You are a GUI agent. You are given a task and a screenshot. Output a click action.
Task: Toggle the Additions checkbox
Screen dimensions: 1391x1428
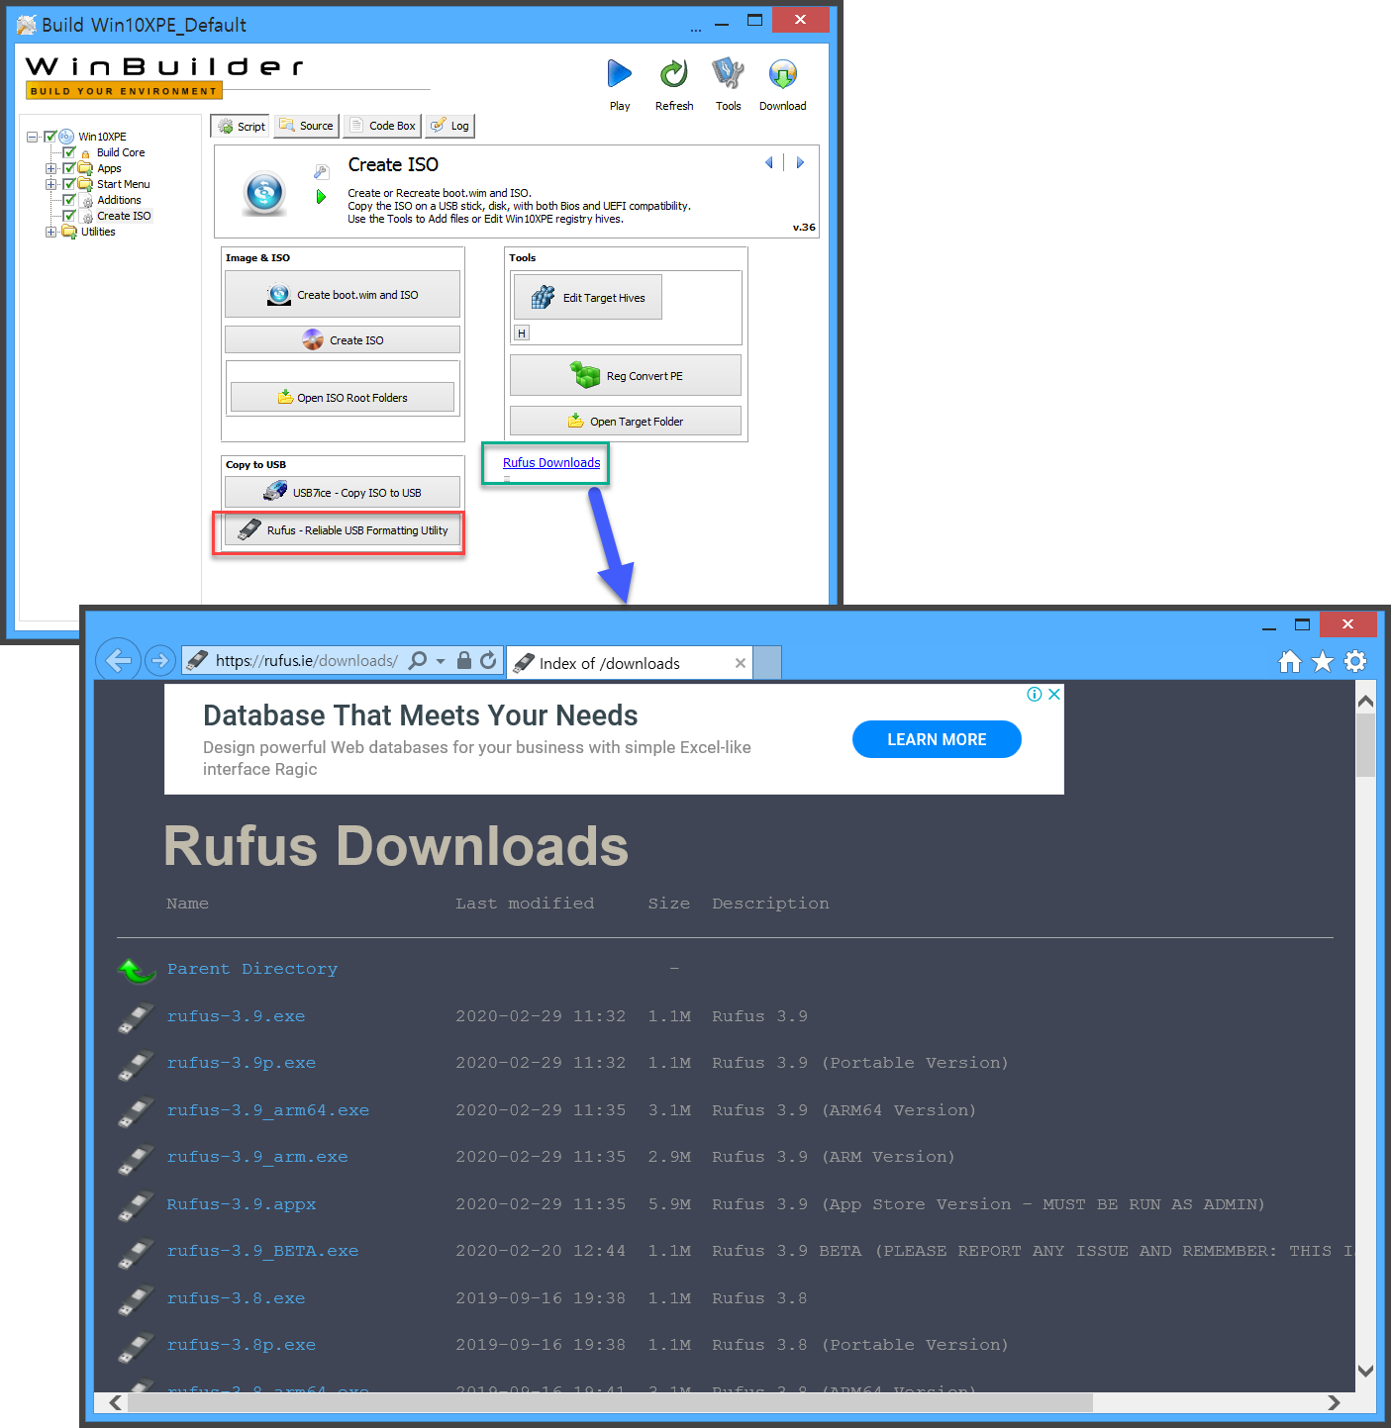click(x=69, y=200)
